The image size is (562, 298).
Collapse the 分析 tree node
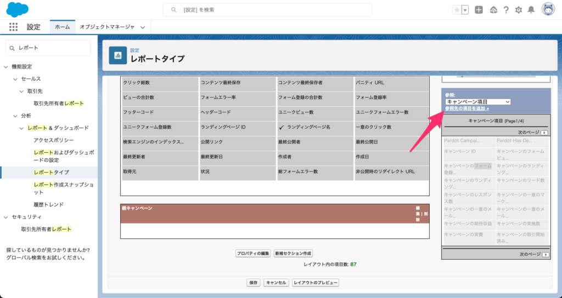[15, 116]
